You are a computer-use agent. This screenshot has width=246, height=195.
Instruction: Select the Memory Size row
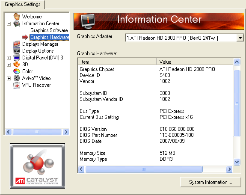(155, 153)
